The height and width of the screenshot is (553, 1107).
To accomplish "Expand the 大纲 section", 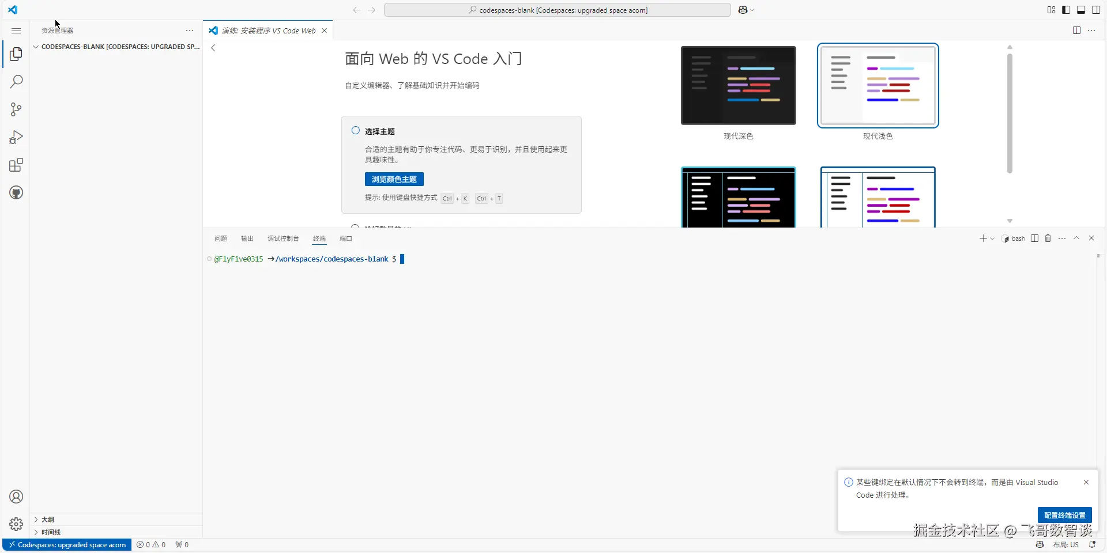I will pyautogui.click(x=116, y=520).
